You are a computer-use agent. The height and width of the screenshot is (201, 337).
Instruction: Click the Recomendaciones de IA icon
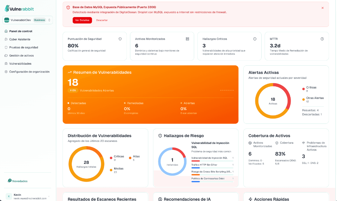tap(160, 199)
